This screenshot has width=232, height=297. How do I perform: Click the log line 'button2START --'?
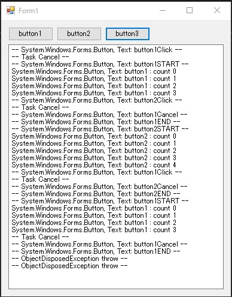point(100,129)
